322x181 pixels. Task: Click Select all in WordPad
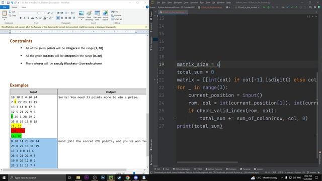click(x=117, y=19)
